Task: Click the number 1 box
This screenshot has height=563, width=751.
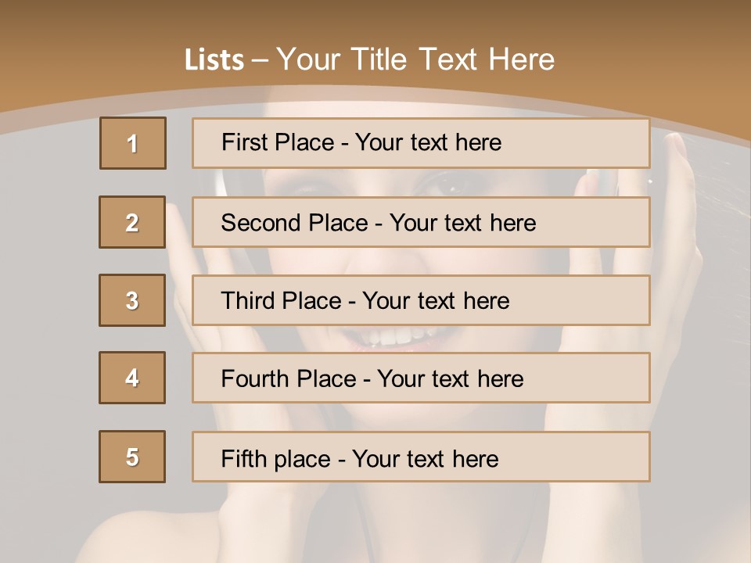Action: tap(133, 143)
